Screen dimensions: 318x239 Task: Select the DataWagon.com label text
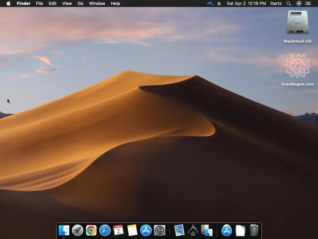[x=298, y=84]
